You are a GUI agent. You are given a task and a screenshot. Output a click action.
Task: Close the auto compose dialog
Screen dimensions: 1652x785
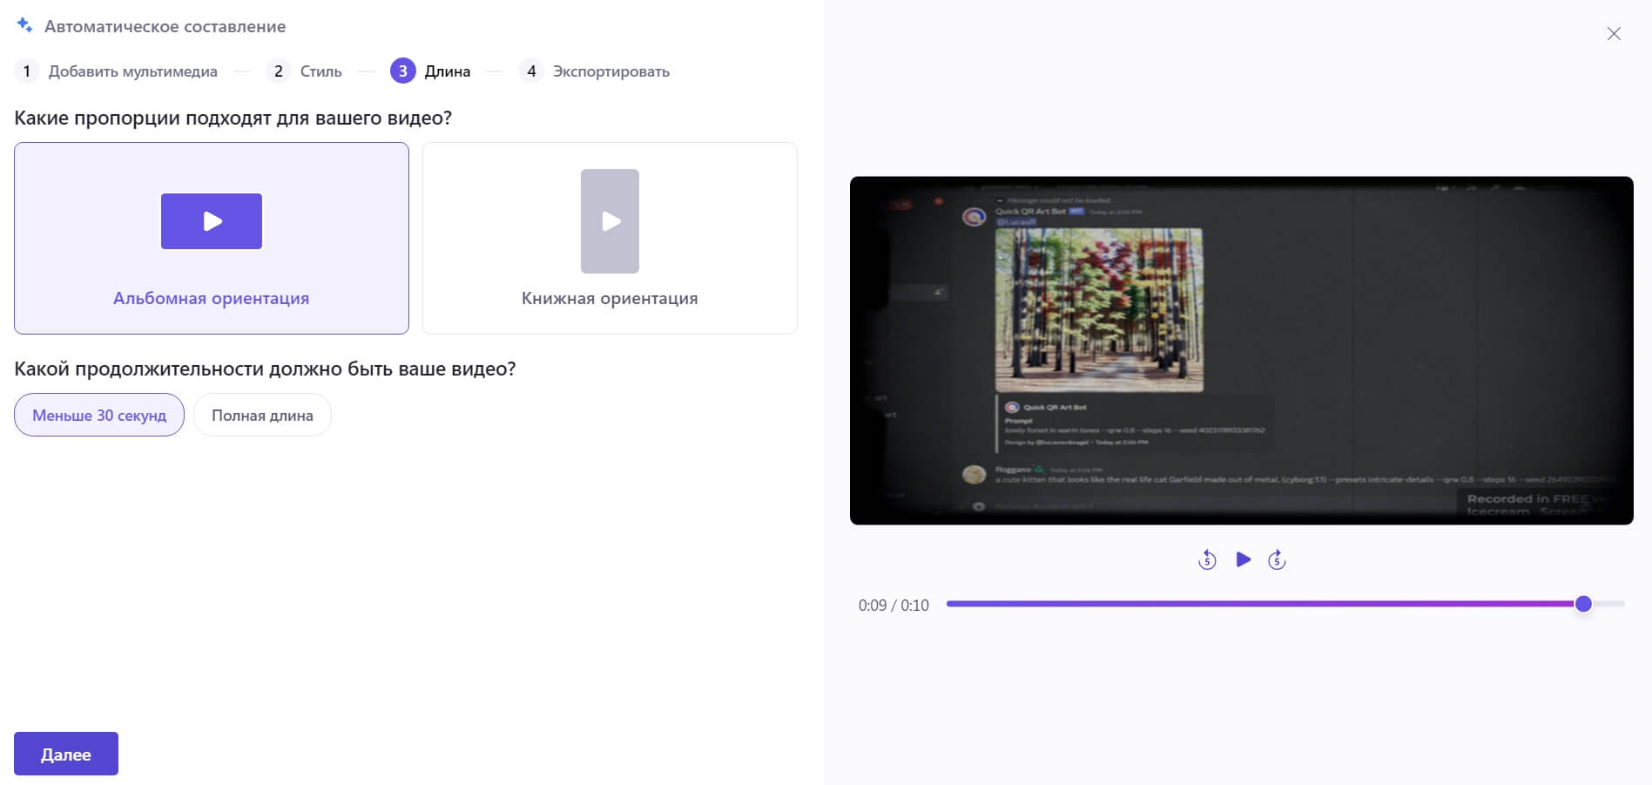click(1614, 33)
